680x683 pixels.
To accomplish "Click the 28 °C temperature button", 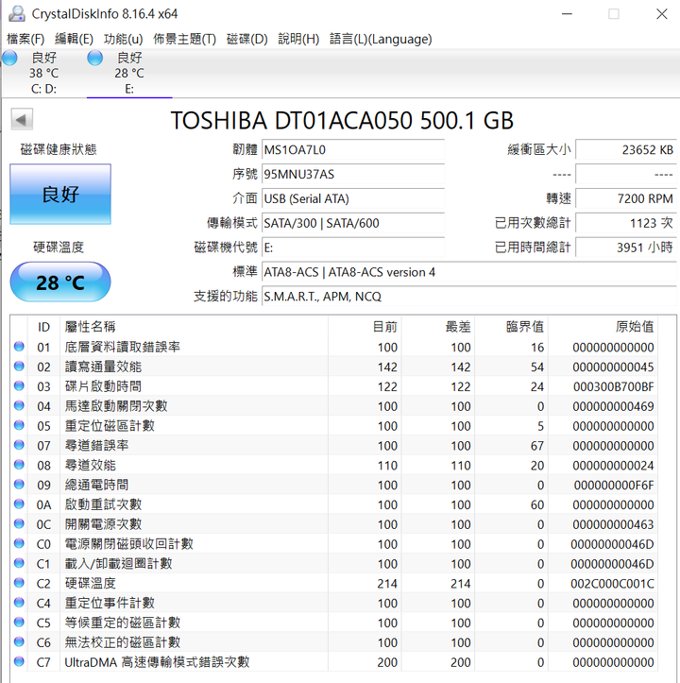I will 60,282.
